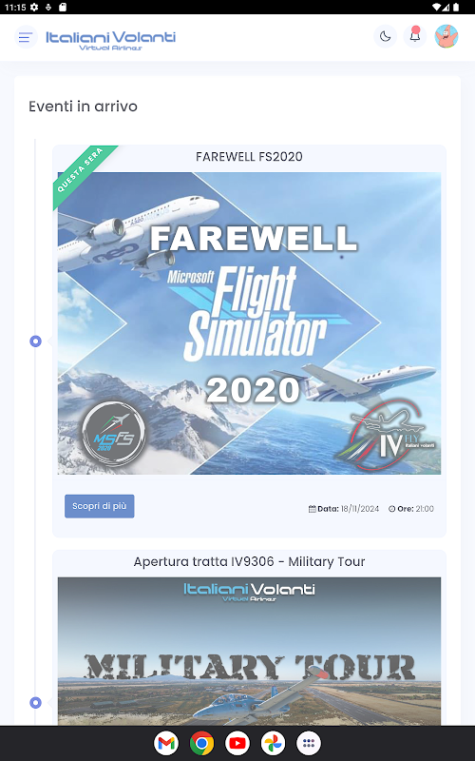Click the Italiani Volanti logo
Viewport: 475px width, 761px height.
point(110,40)
